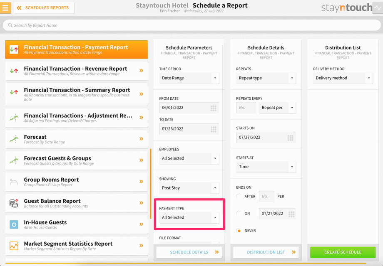Viewport: 383px width, 266px height.
Task: Open the Showing Post Stay dropdown
Action: 189,188
